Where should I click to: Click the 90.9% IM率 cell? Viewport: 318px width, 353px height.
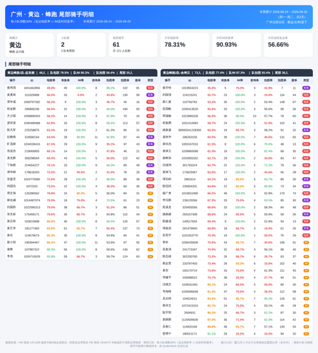(80, 137)
